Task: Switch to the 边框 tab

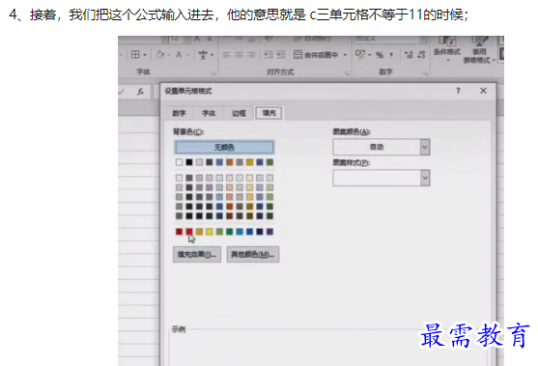Action: [x=239, y=113]
